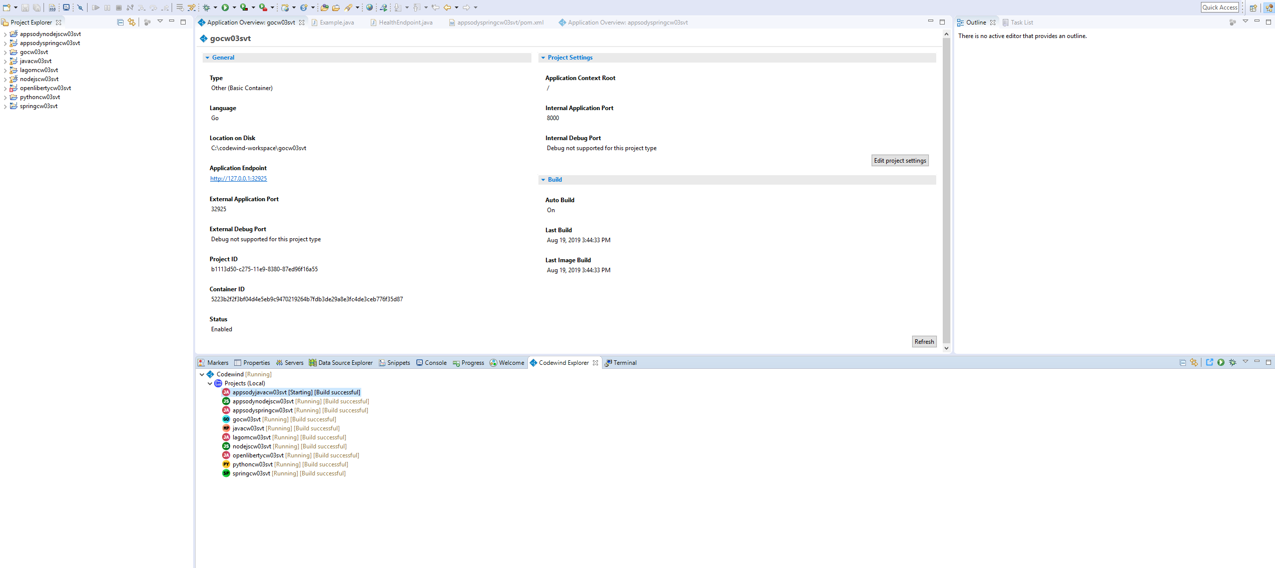The image size is (1275, 568).
Task: Open the Run dropdown arrow on the toolbar
Action: click(x=234, y=8)
